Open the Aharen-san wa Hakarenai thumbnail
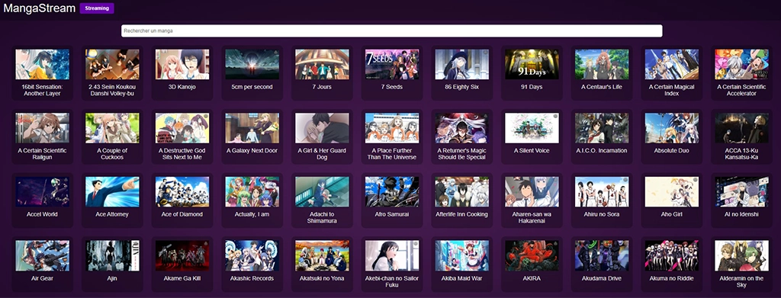The image size is (781, 298). [532, 191]
